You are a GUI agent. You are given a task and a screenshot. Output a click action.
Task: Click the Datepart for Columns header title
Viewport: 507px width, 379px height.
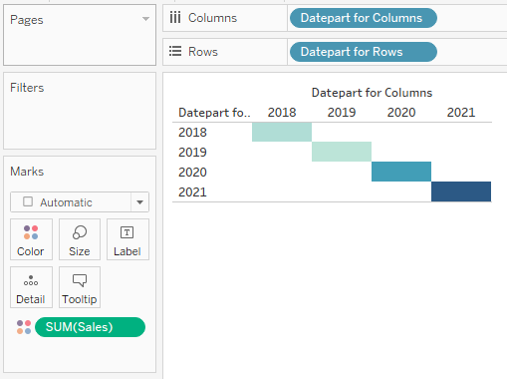372,93
